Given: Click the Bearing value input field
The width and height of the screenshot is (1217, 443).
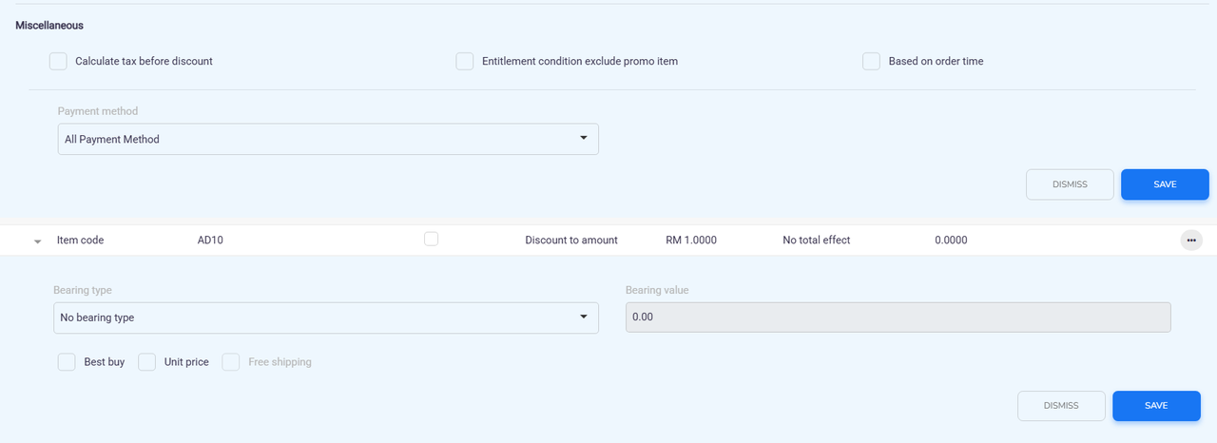Looking at the screenshot, I should coord(898,318).
